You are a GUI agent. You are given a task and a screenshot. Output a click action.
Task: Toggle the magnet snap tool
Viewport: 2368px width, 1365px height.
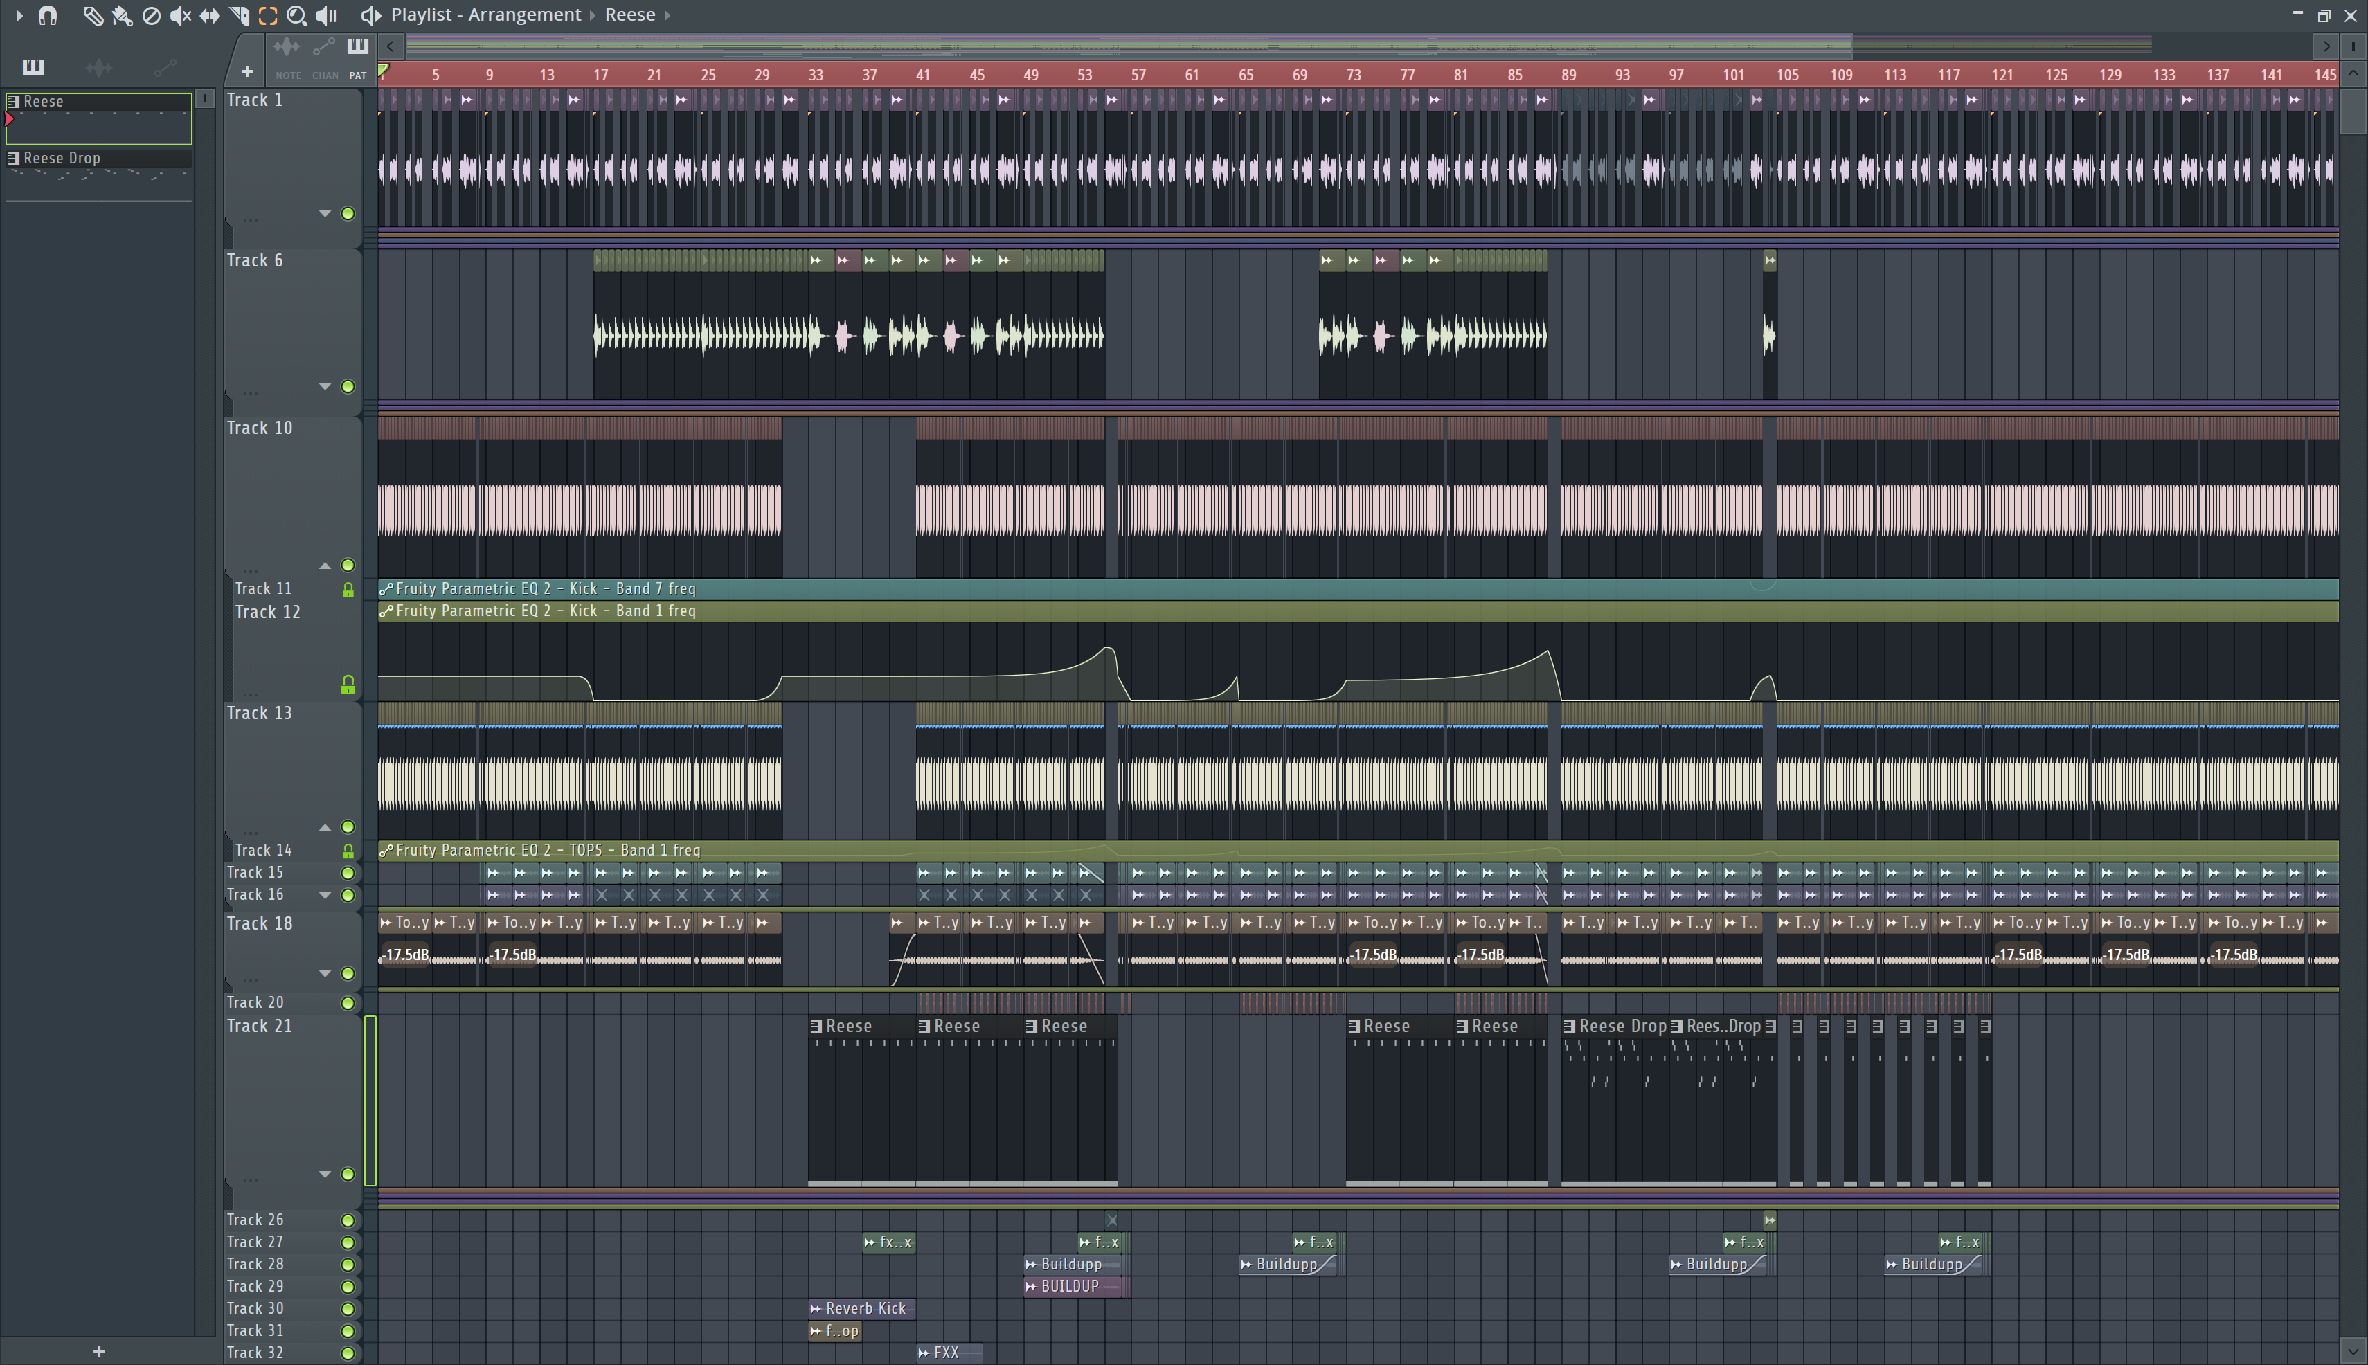(48, 15)
